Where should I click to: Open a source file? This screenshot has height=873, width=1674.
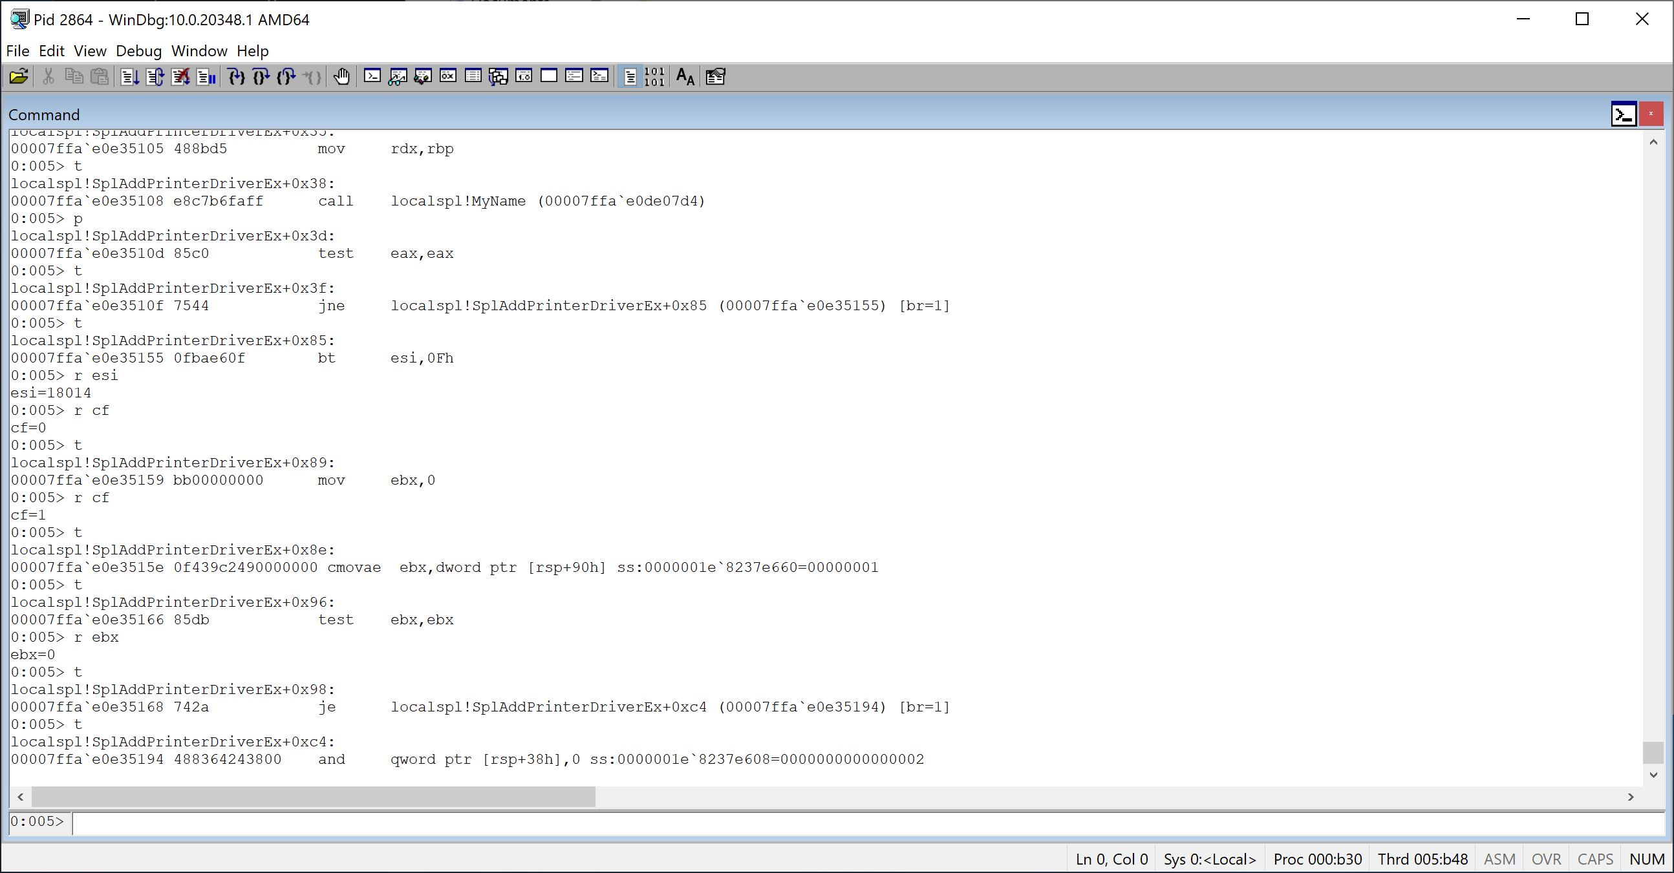click(19, 76)
